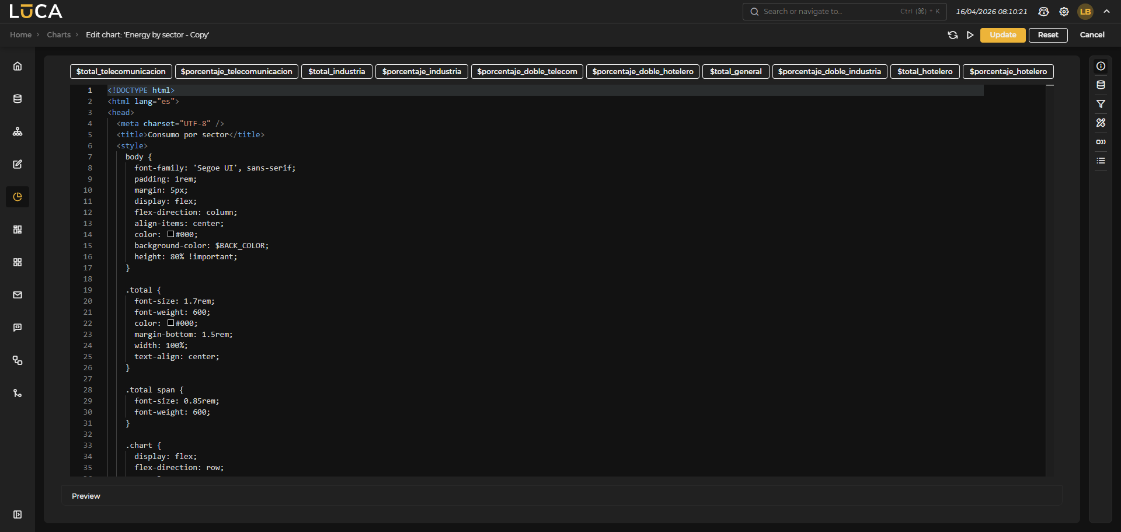Screen dimensions: 1121x532
Task: Click the Update button
Action: pos(1002,35)
